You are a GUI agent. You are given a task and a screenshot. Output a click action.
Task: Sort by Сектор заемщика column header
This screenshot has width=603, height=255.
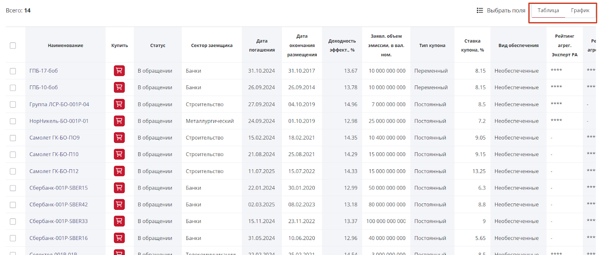click(212, 46)
